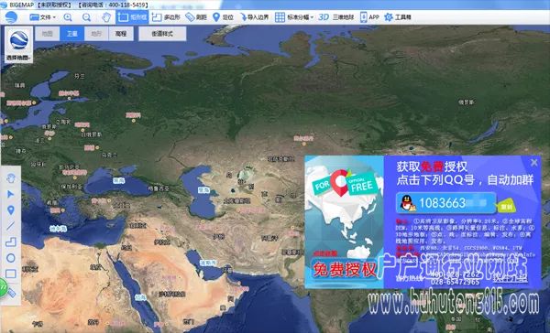Select the hand pan tool in top toolbar

[106, 17]
